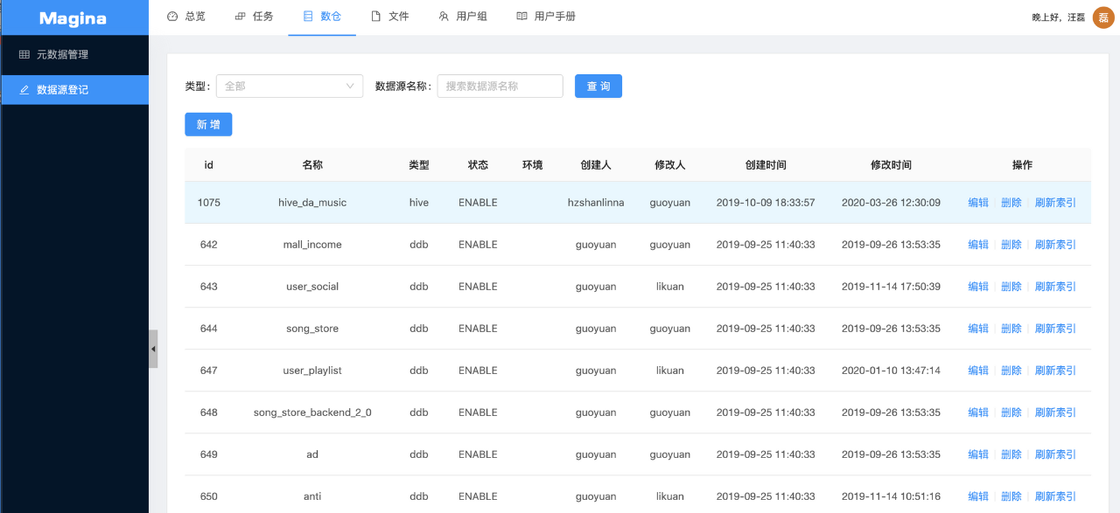1120x513 pixels.
Task: Click the dashboard icon beside 总览
Action: 172,17
